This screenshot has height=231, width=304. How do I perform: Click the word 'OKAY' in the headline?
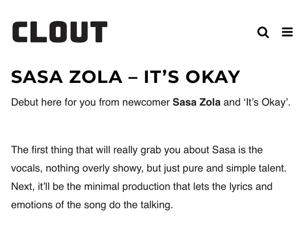tap(213, 77)
